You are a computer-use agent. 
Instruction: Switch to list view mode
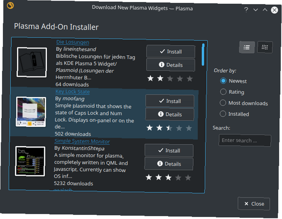[x=247, y=47]
